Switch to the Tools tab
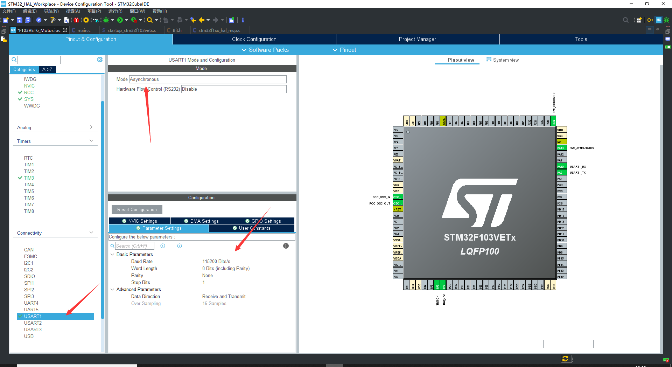This screenshot has width=672, height=367. pyautogui.click(x=581, y=39)
